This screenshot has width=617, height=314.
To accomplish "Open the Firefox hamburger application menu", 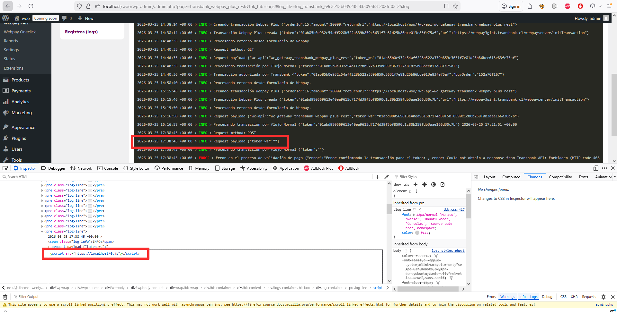I will click(610, 6).
